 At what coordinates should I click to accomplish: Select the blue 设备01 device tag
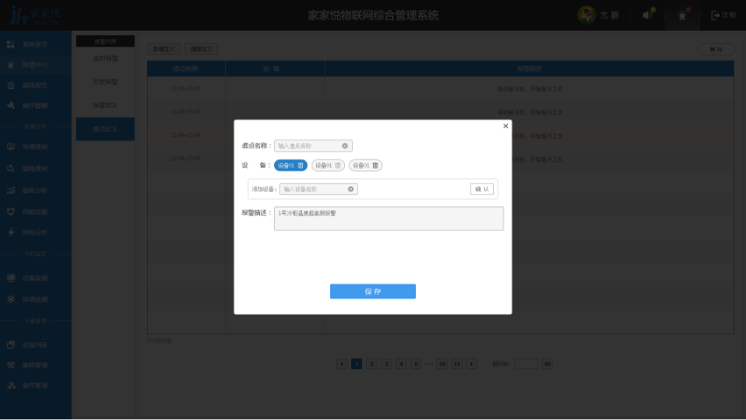coord(285,165)
